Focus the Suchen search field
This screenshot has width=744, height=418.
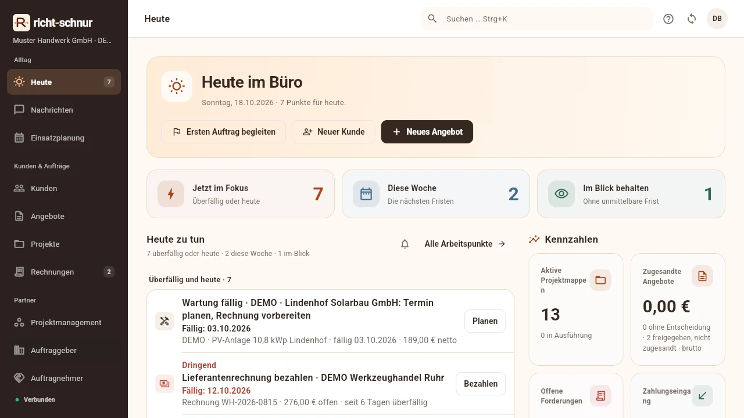click(x=537, y=19)
